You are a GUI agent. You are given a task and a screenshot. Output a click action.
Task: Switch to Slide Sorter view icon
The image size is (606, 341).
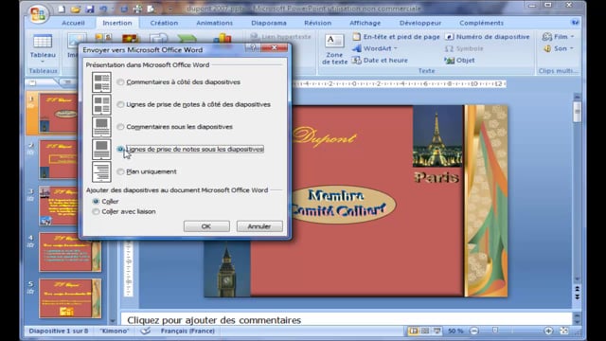click(x=425, y=331)
